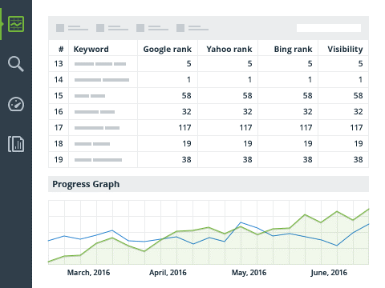Select row number 15
The height and width of the screenshot is (288, 385).
point(59,96)
